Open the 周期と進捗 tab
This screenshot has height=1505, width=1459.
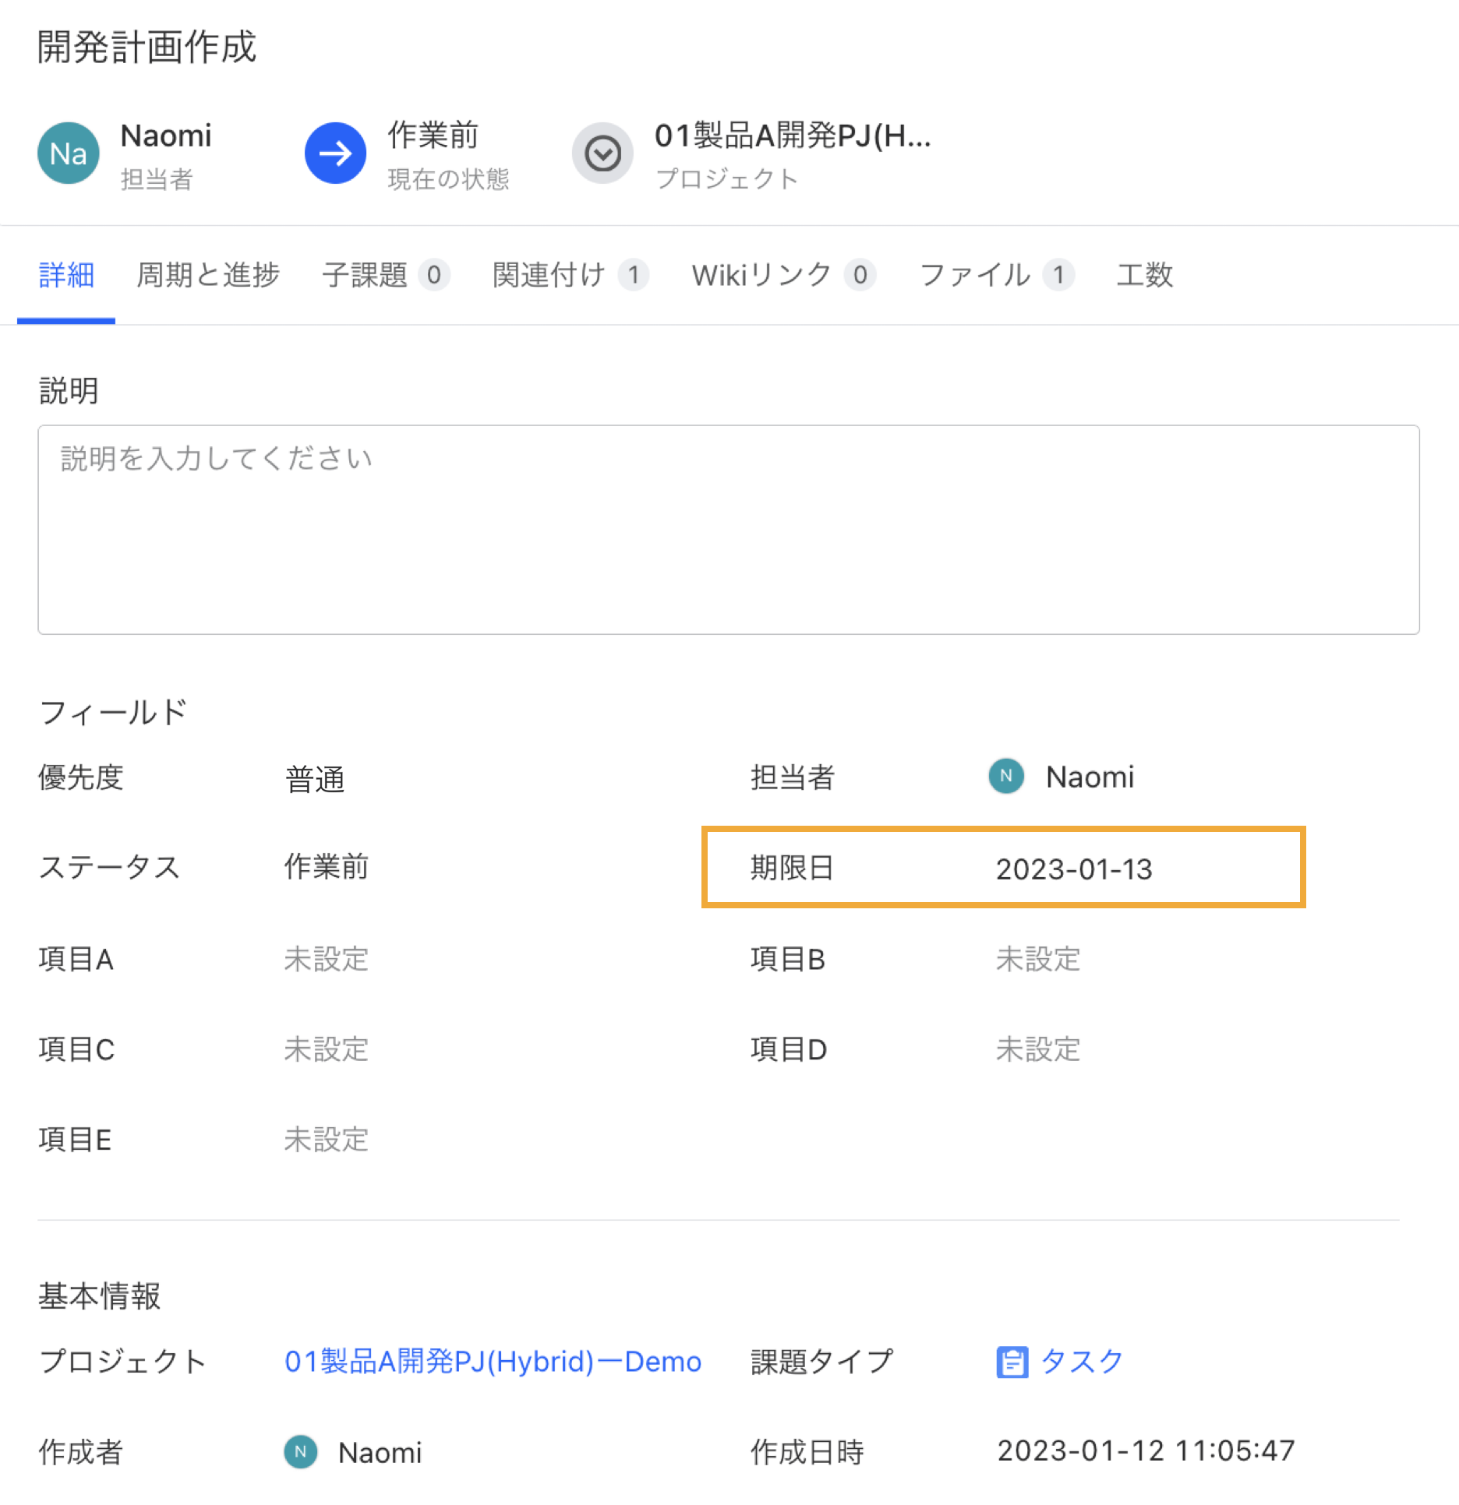tap(207, 275)
